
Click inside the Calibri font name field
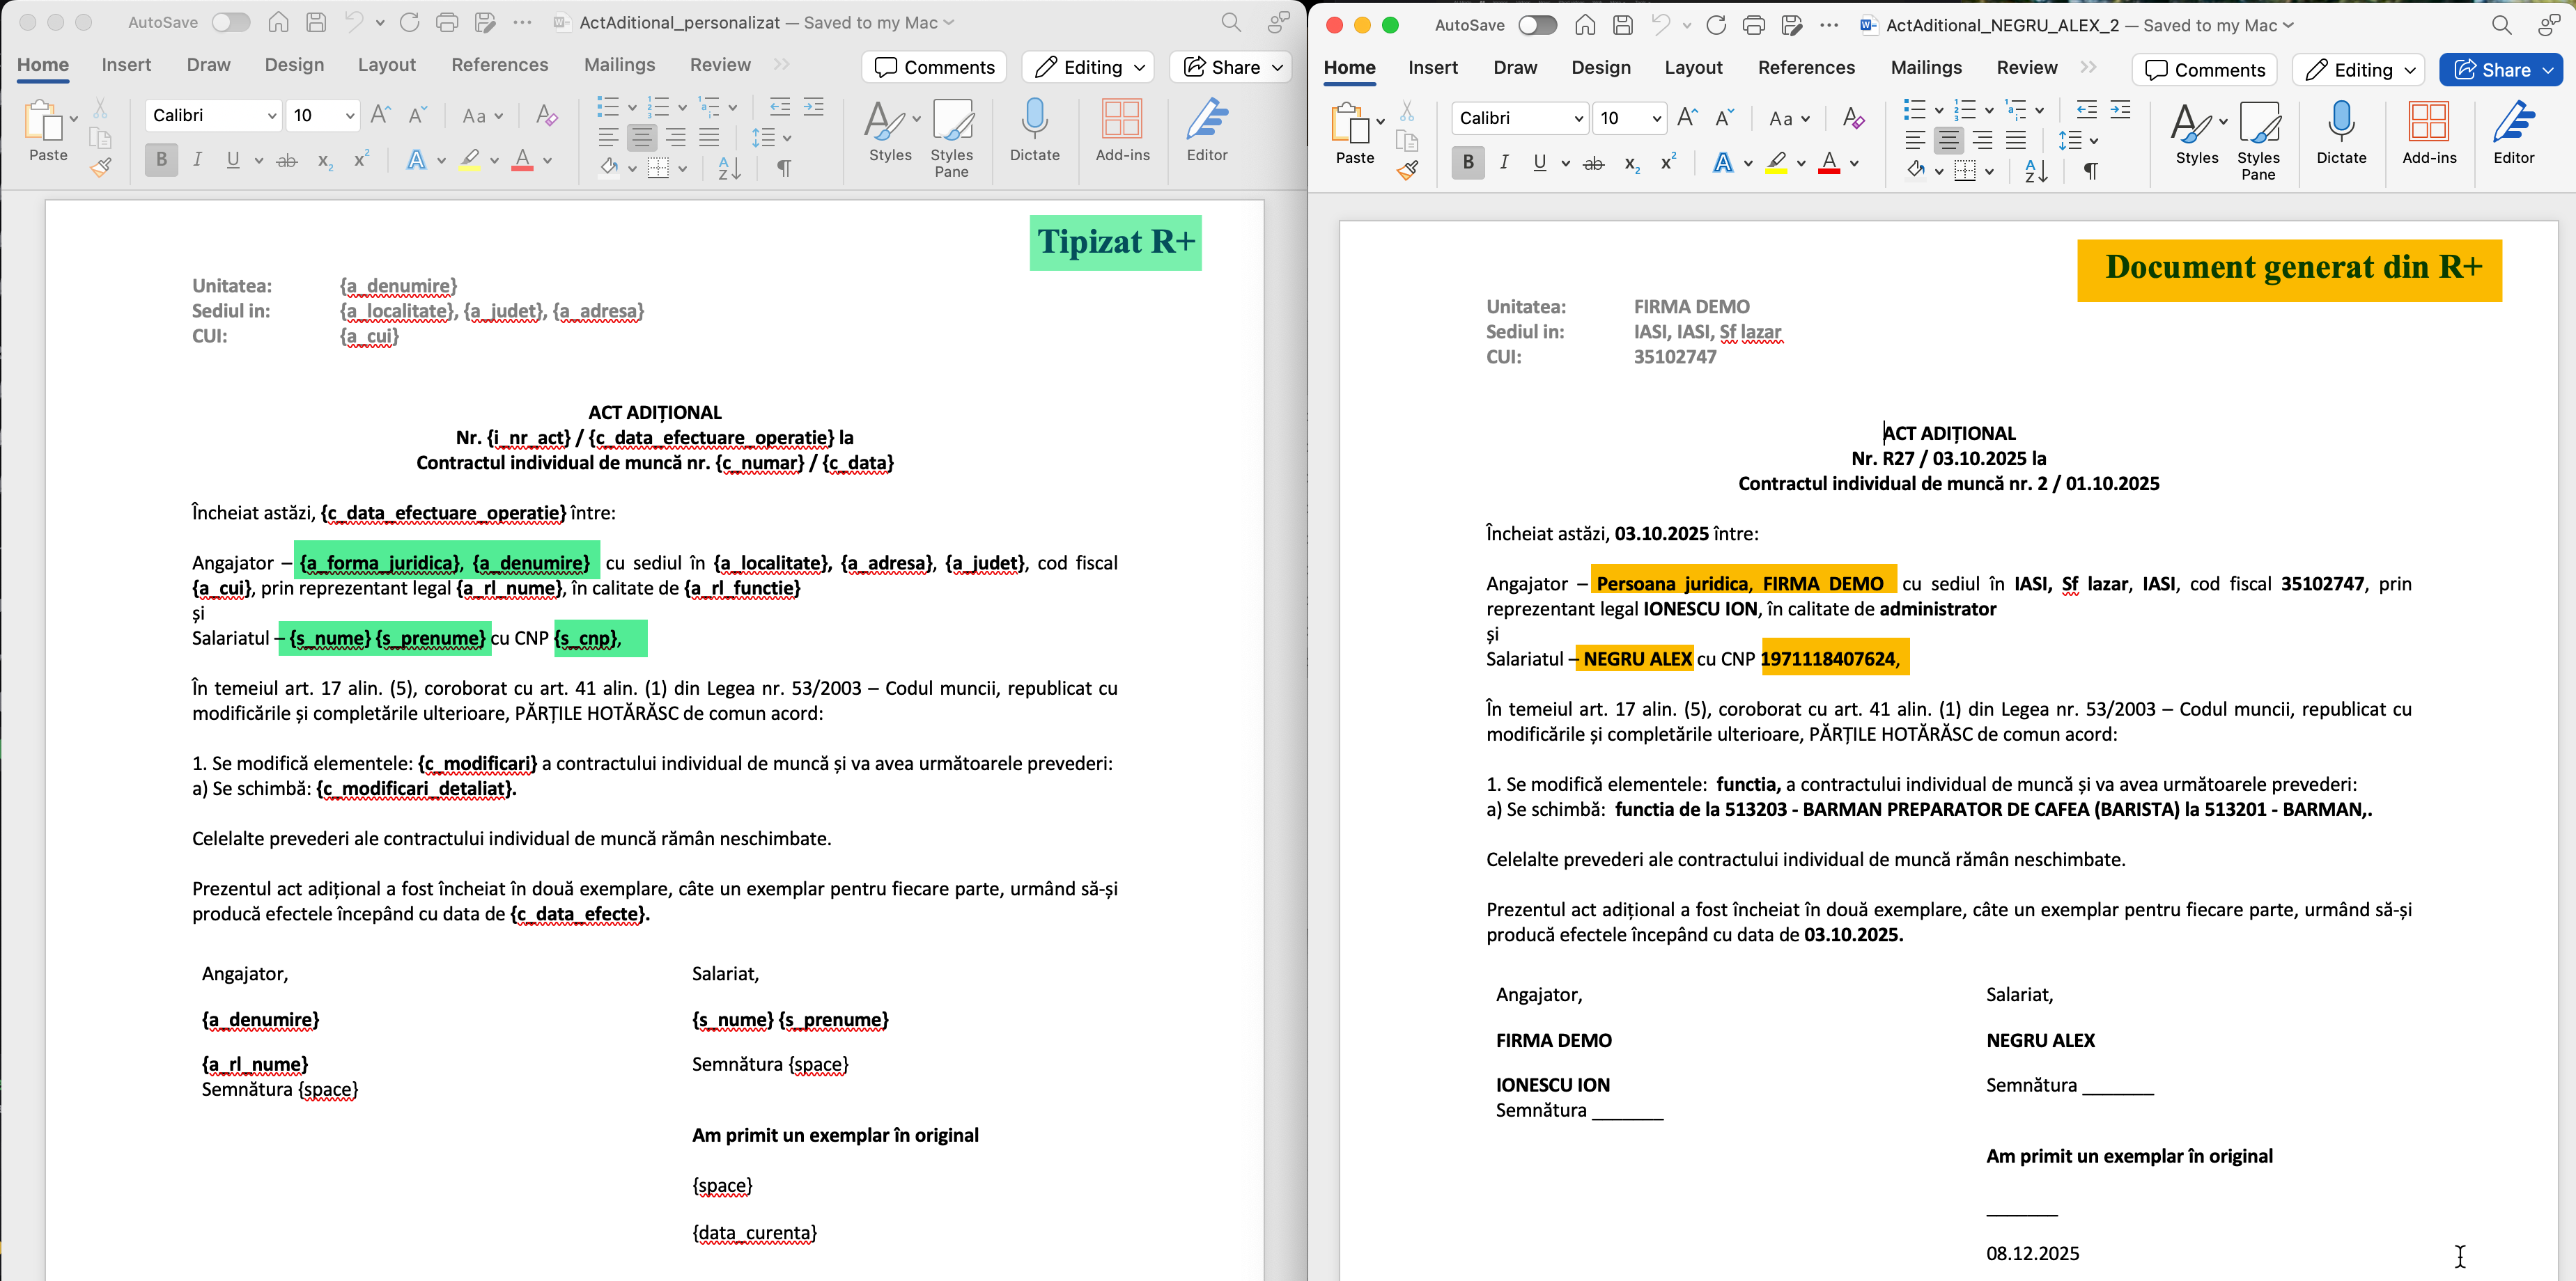205,115
